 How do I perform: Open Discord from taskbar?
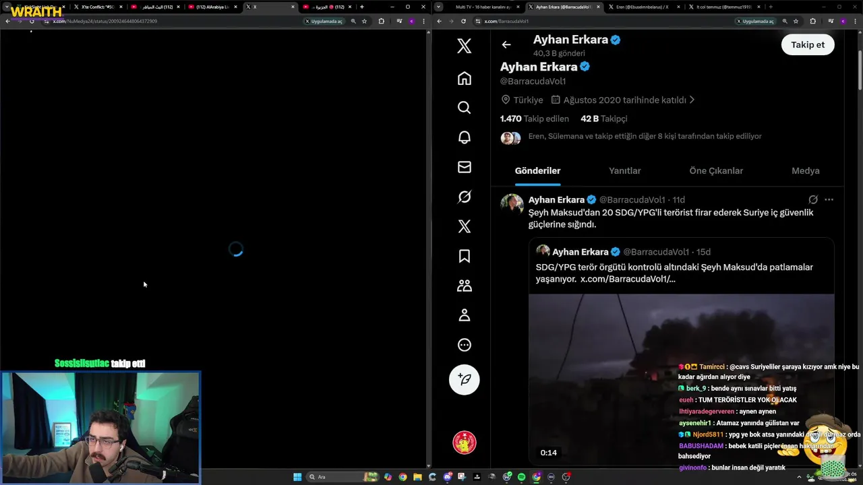pyautogui.click(x=447, y=477)
